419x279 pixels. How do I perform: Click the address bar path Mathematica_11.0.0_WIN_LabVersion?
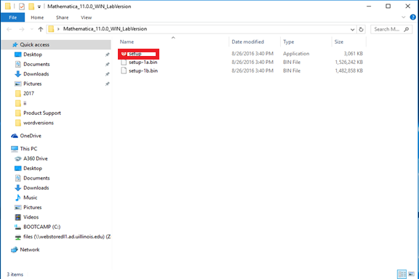click(105, 29)
